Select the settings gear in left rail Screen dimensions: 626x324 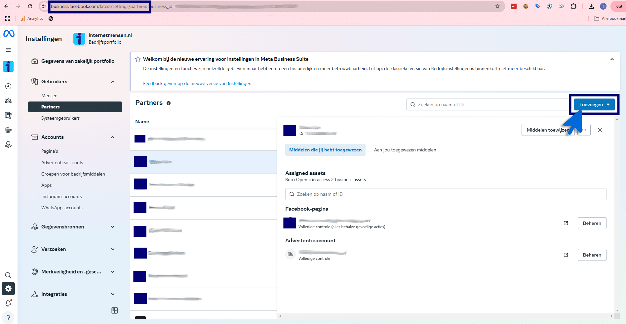tap(8, 289)
